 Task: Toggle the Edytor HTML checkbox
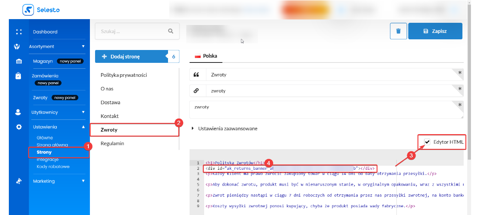point(427,142)
